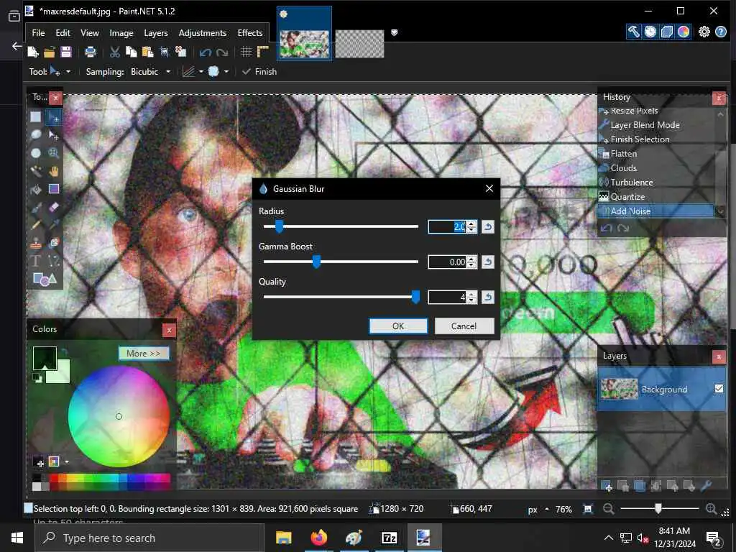Viewport: 736px width, 552px height.
Task: Click the Gamma Boost slider track
Action: click(341, 262)
